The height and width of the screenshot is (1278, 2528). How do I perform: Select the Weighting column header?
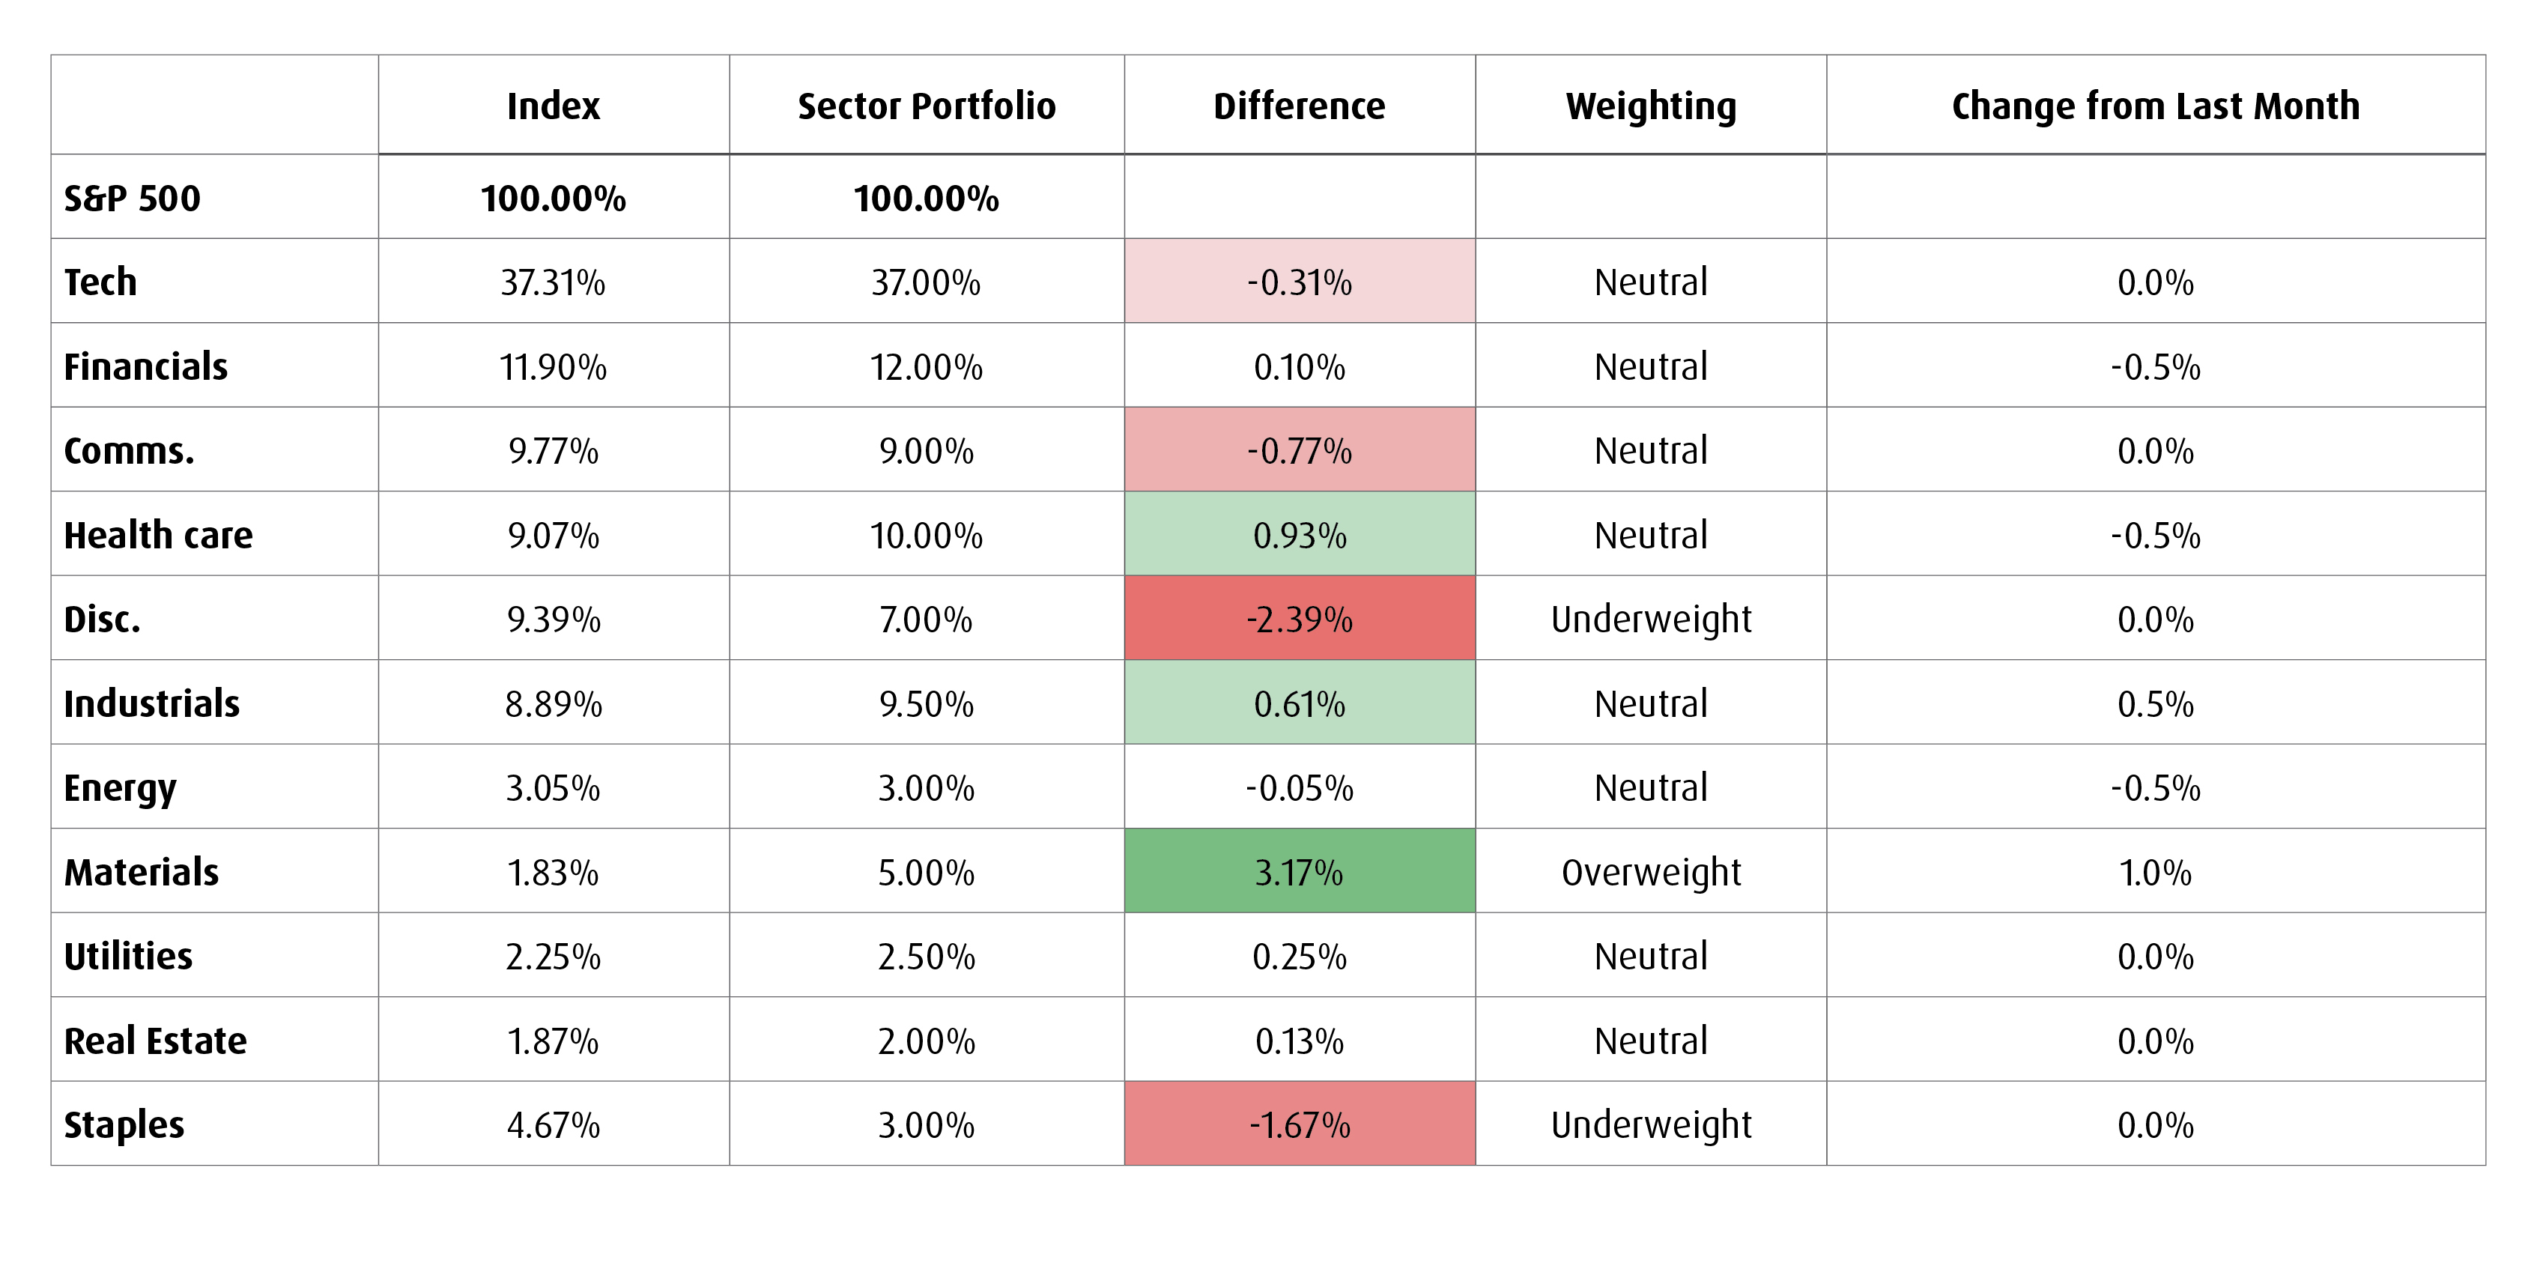(x=1651, y=107)
